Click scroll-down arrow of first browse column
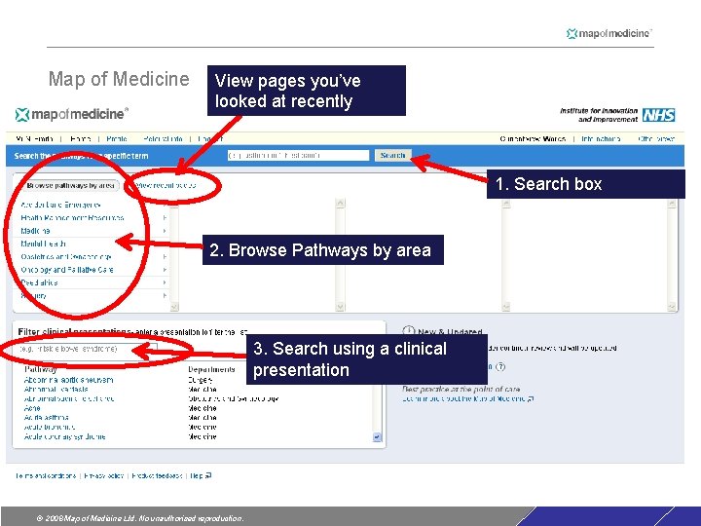Image resolution: width=701 pixels, height=526 pixels. [x=174, y=307]
